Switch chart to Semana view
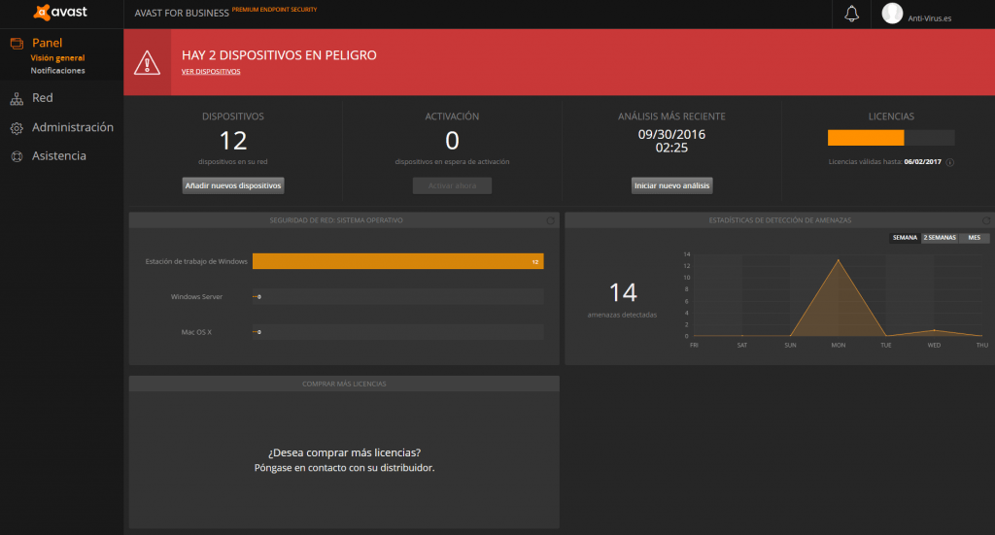The height and width of the screenshot is (535, 995). point(905,238)
